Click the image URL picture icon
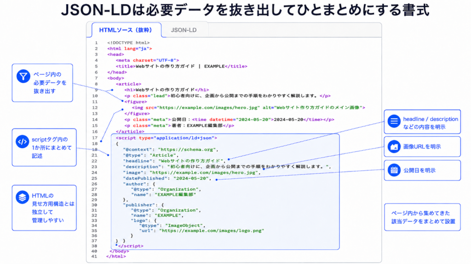This screenshot has width=471, height=264. click(x=394, y=147)
